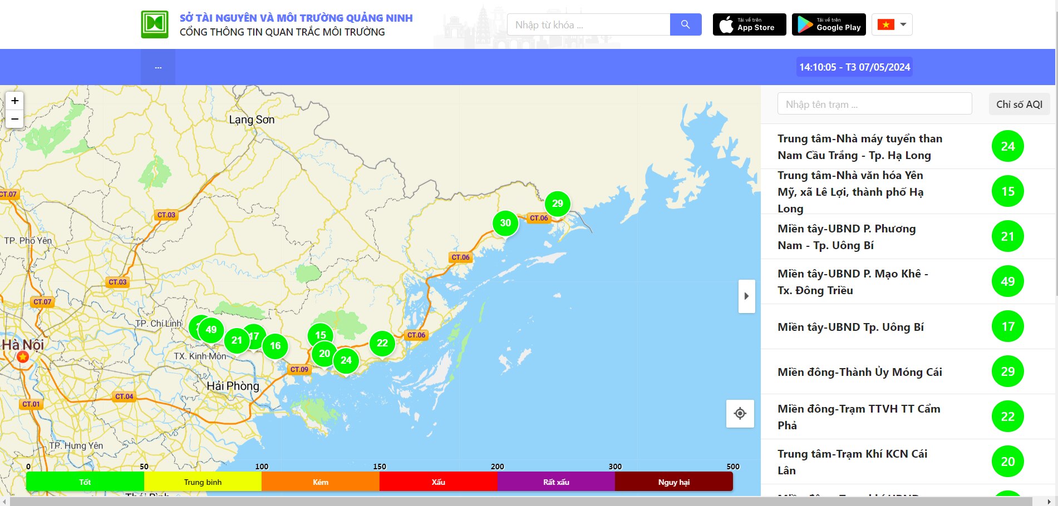
Task: Click the Hải Phòng label on map
Action: [x=233, y=386]
